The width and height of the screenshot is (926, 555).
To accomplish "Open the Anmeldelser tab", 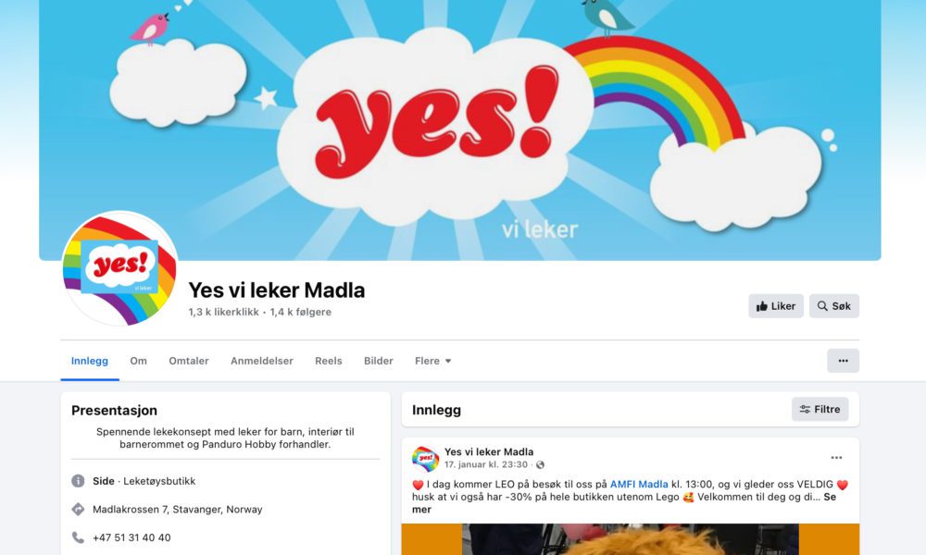I will tap(262, 361).
